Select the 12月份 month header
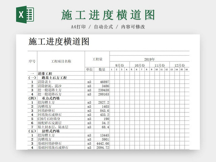216x162 pixels. pyautogui.click(x=180, y=65)
